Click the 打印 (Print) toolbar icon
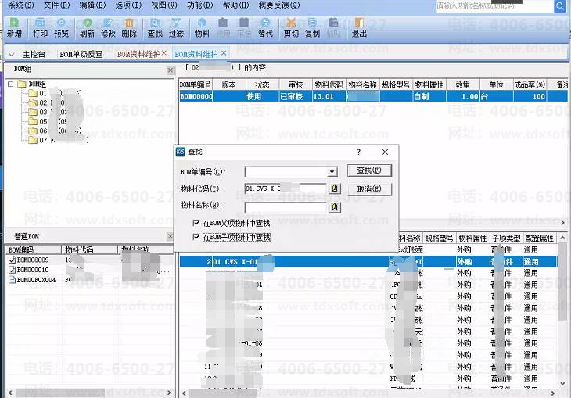The width and height of the screenshot is (571, 398). [x=39, y=28]
